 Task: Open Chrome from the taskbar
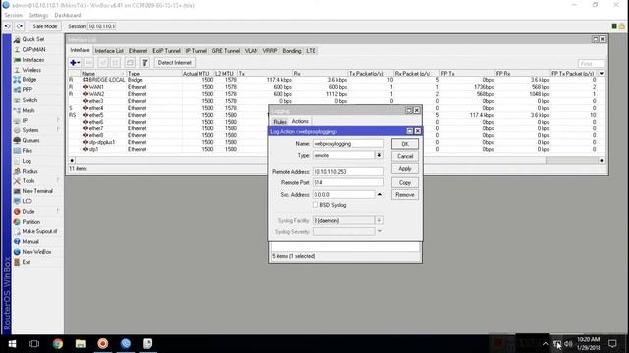pyautogui.click(x=58, y=344)
